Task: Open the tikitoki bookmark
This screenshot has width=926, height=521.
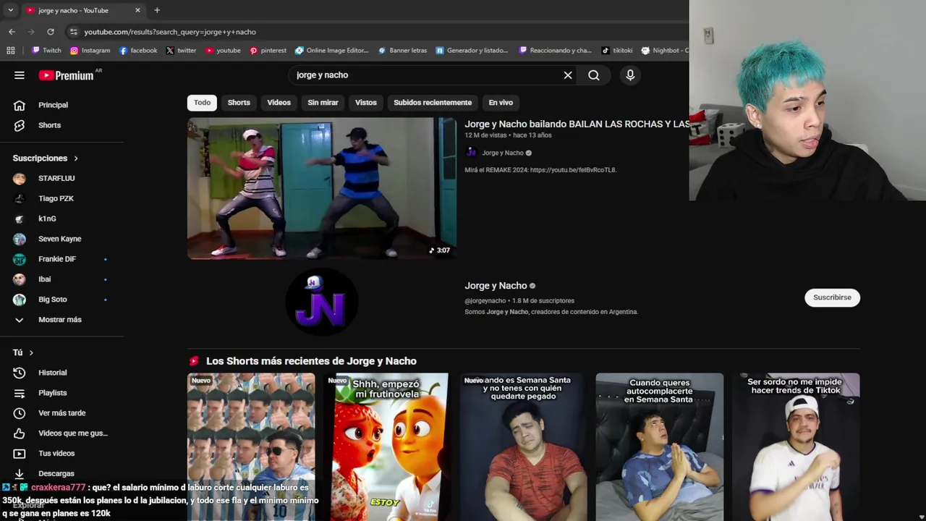Action: click(x=617, y=51)
